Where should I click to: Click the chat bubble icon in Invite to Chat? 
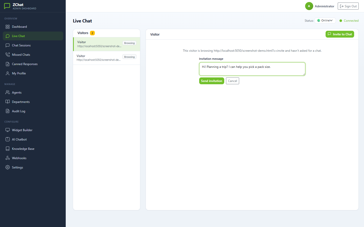click(x=329, y=34)
